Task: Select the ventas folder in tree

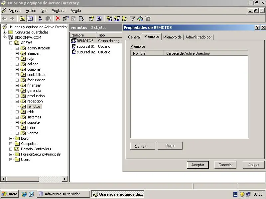Action: [33, 133]
